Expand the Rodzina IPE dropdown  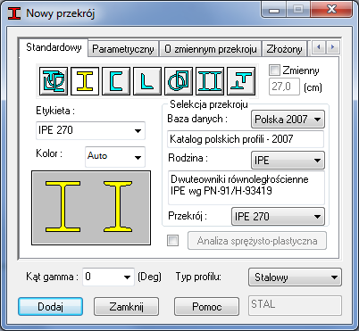pos(288,161)
